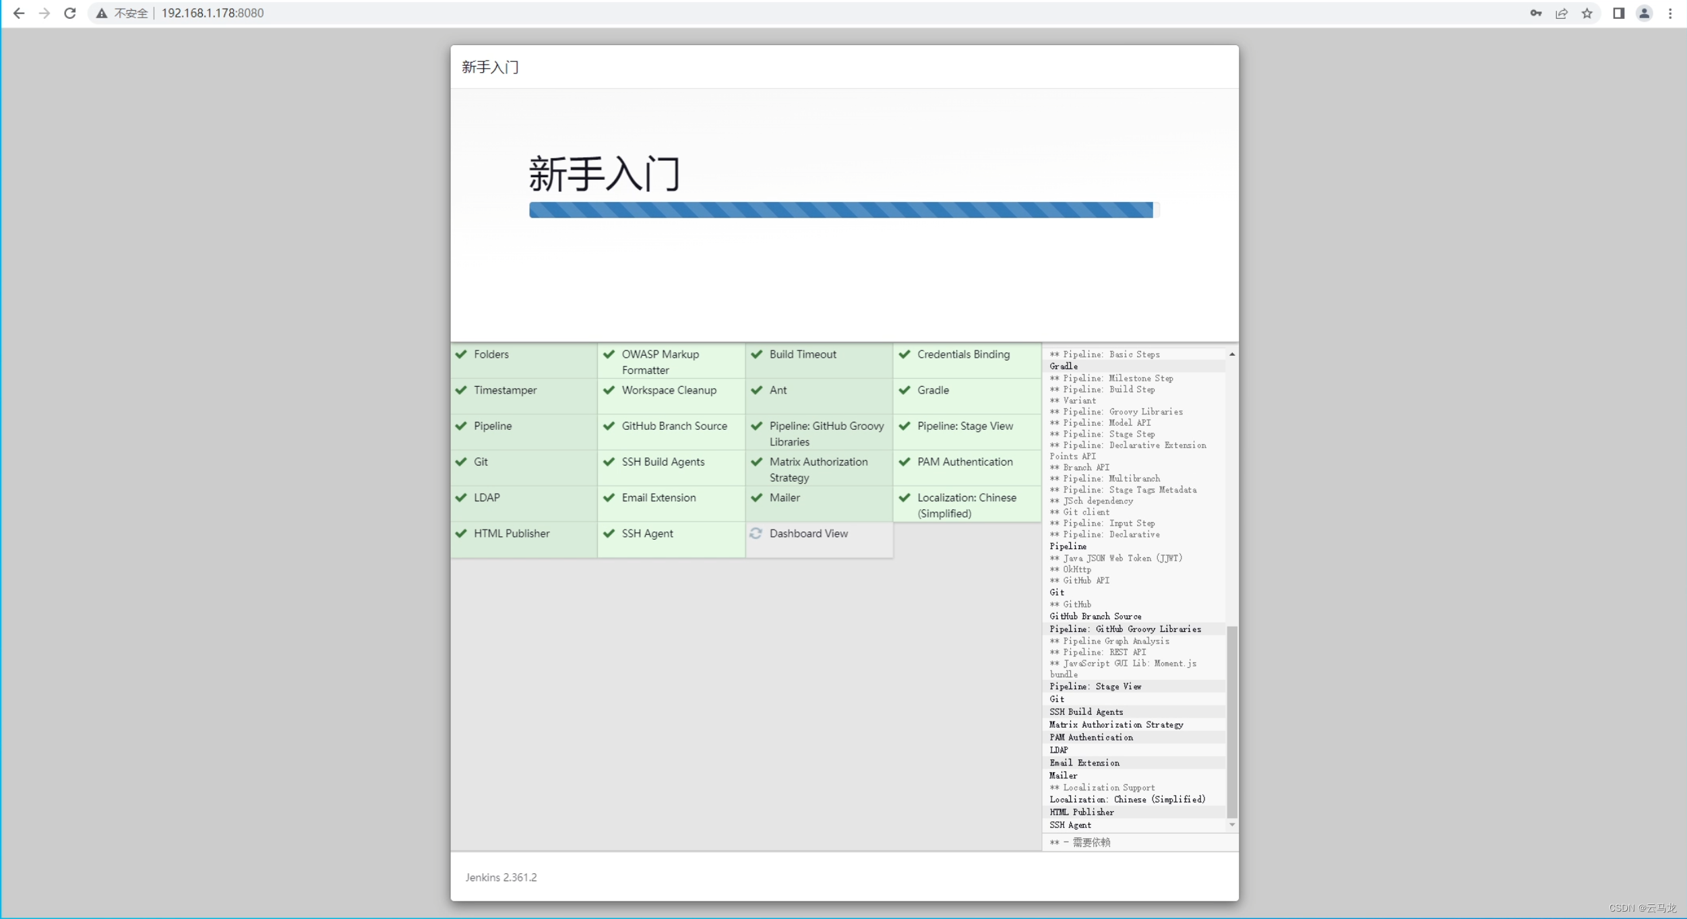Image resolution: width=1687 pixels, height=919 pixels.
Task: Click the install log scrollbar thumb
Action: tap(1231, 722)
